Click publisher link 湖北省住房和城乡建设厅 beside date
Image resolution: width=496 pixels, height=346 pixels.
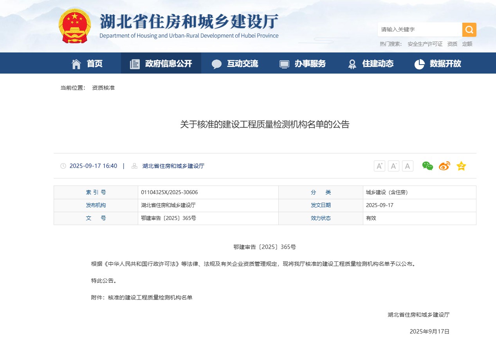173,166
